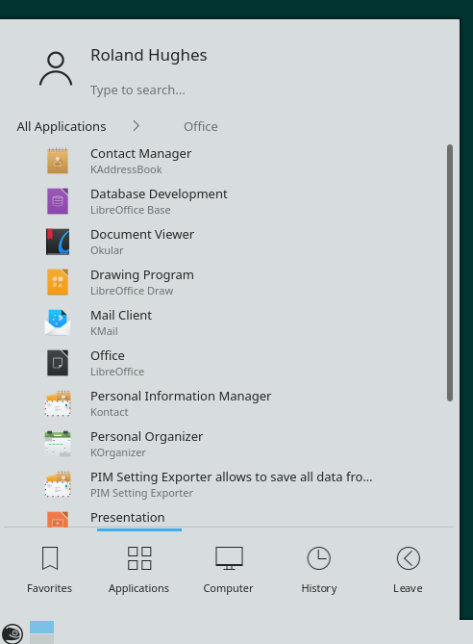The image size is (473, 644).
Task: Click the Type to search field
Action: [x=137, y=90]
